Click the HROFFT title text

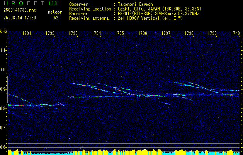(x=24, y=3)
